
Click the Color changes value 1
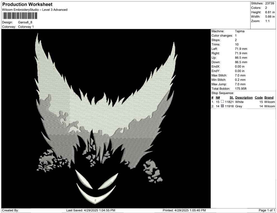pos(236,36)
